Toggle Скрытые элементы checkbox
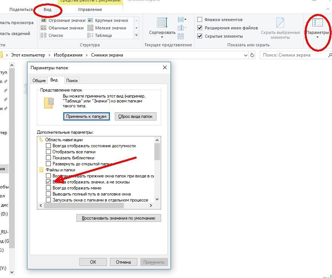The image size is (332, 278). [x=200, y=36]
